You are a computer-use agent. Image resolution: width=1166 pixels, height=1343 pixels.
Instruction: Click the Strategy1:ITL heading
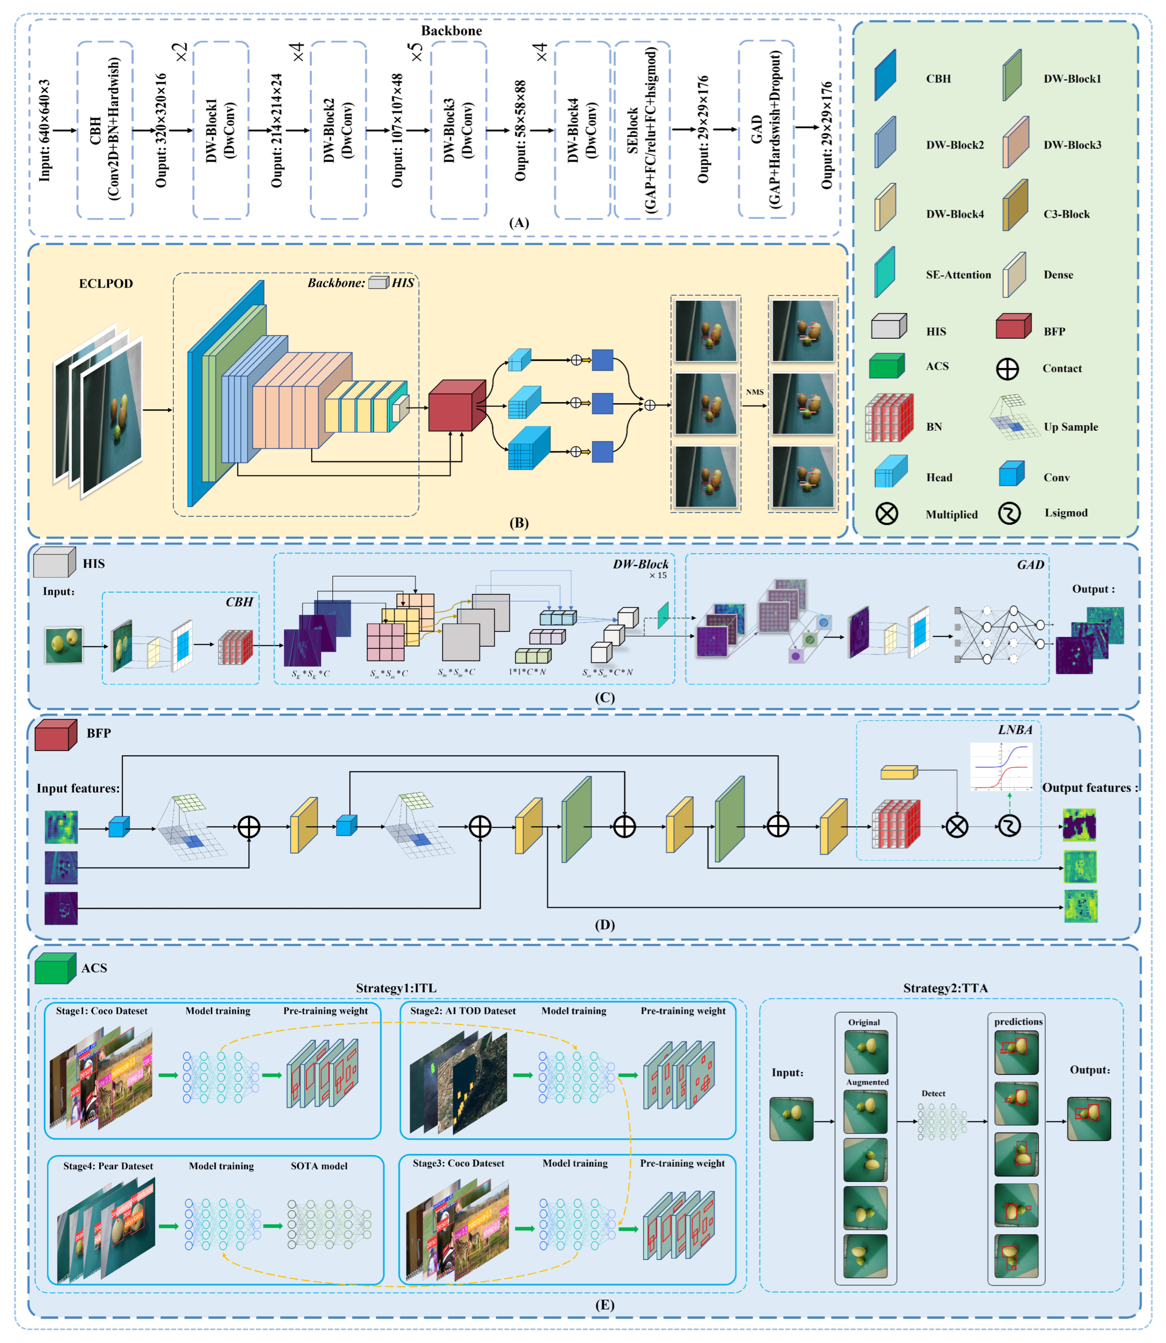[x=396, y=988]
